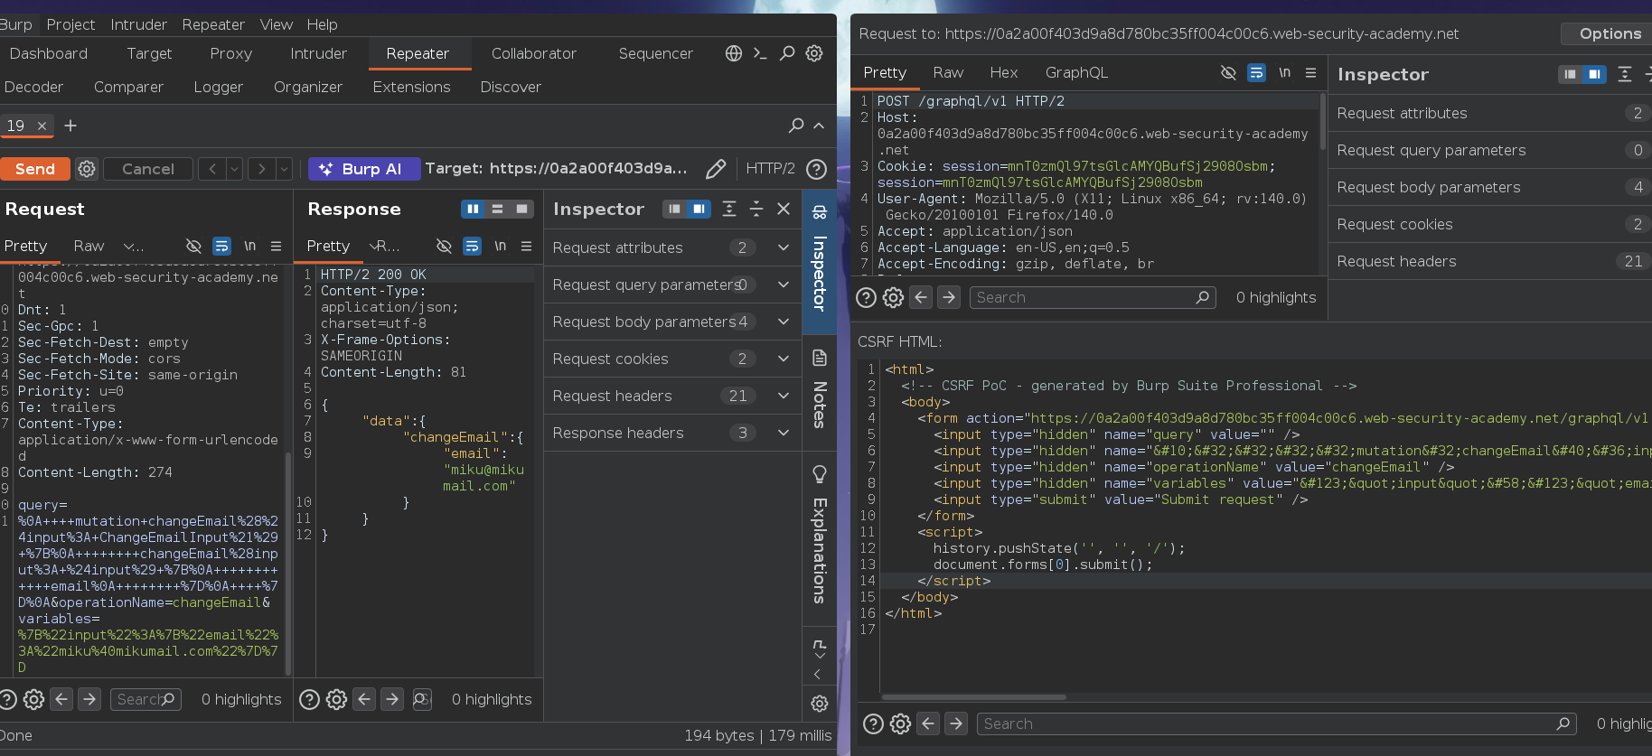Toggle show newlines in Response panel
1652x756 pixels.
pos(500,246)
